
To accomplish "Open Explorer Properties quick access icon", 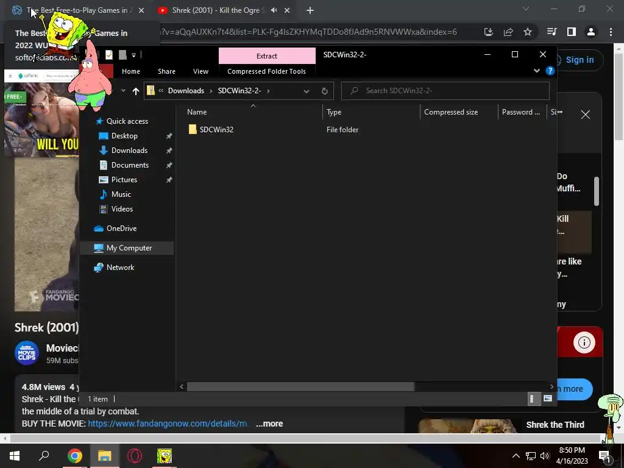I will pyautogui.click(x=109, y=55).
